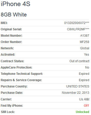Select the Original Serial value C8WLFR2MF***
This screenshot has height=115, width=91.
pyautogui.click(x=78, y=29)
